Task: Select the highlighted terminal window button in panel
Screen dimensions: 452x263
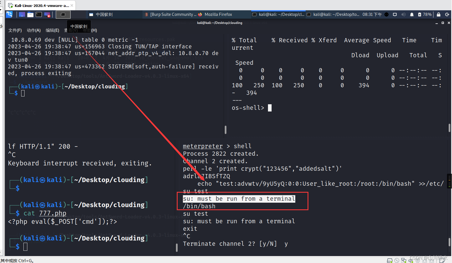Action: pos(63,14)
